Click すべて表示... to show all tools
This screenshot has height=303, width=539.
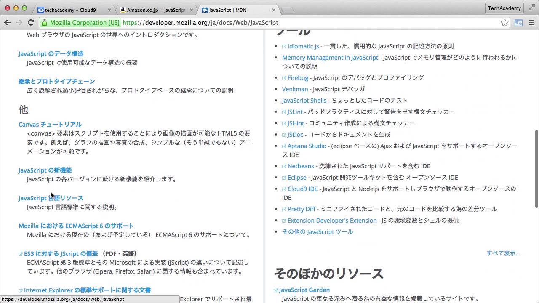(503, 253)
